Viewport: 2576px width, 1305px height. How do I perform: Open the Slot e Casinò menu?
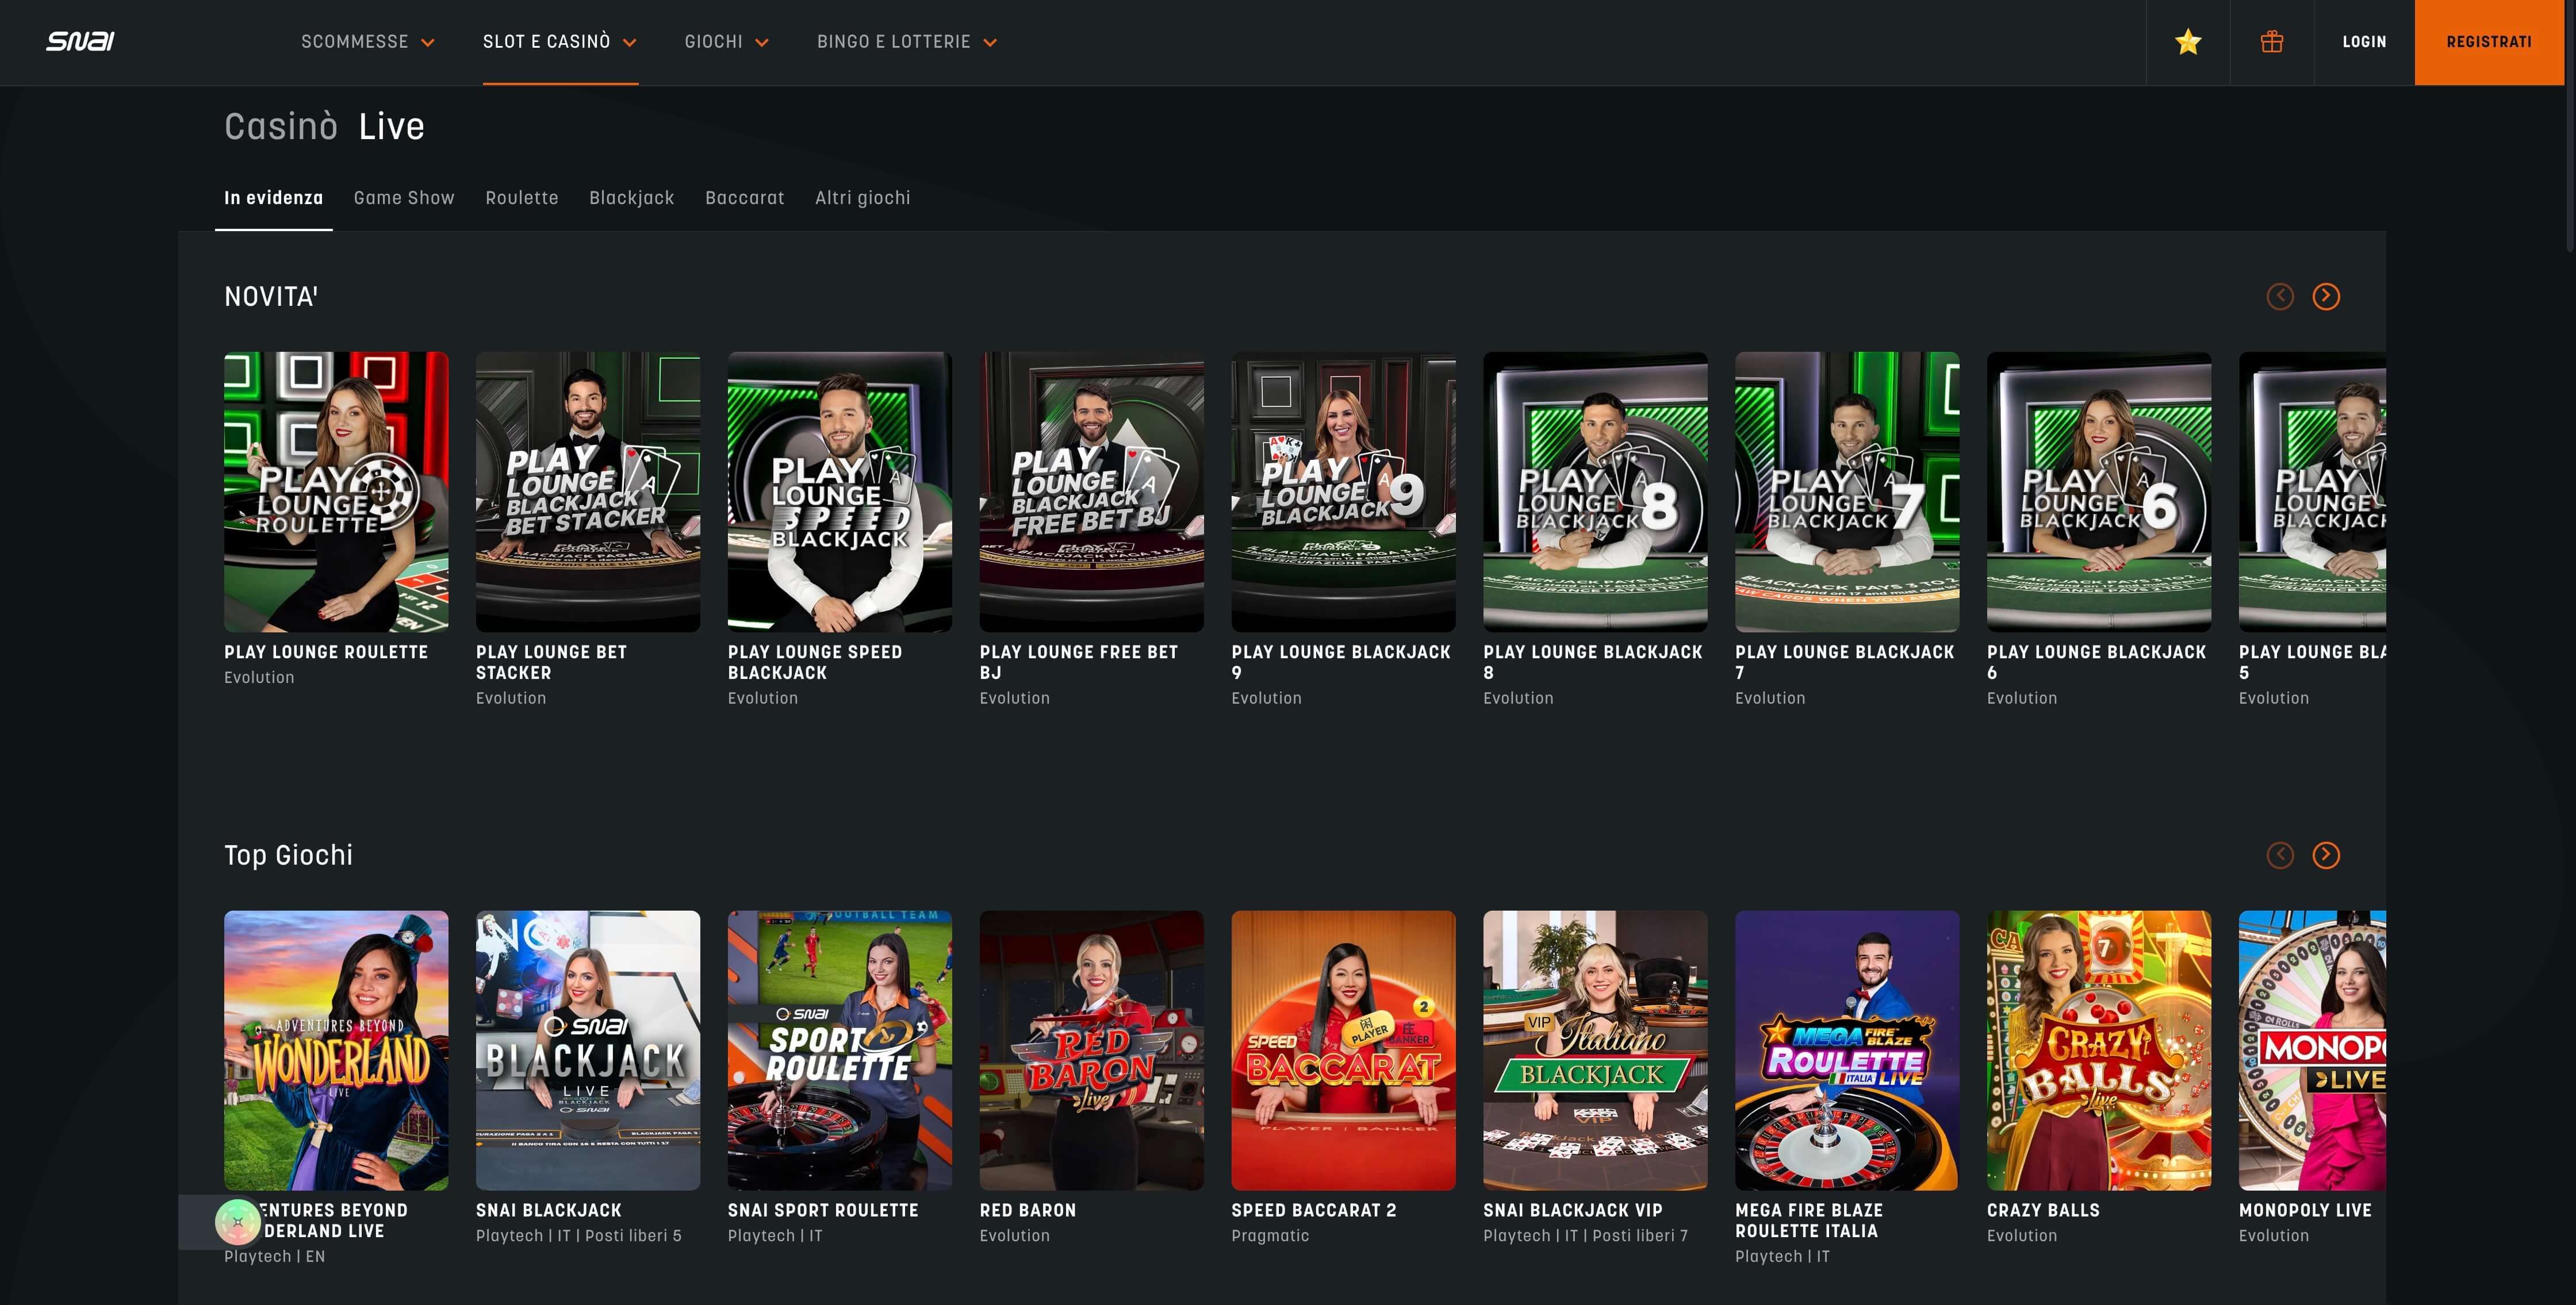[x=559, y=42]
